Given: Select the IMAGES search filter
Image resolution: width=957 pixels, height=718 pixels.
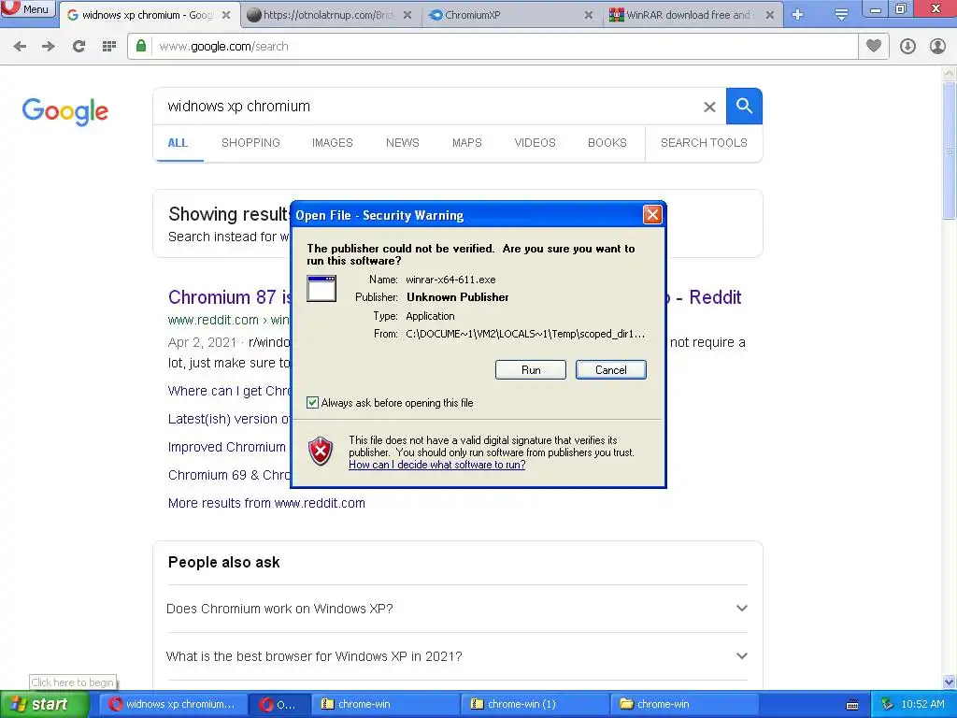Looking at the screenshot, I should [x=333, y=143].
